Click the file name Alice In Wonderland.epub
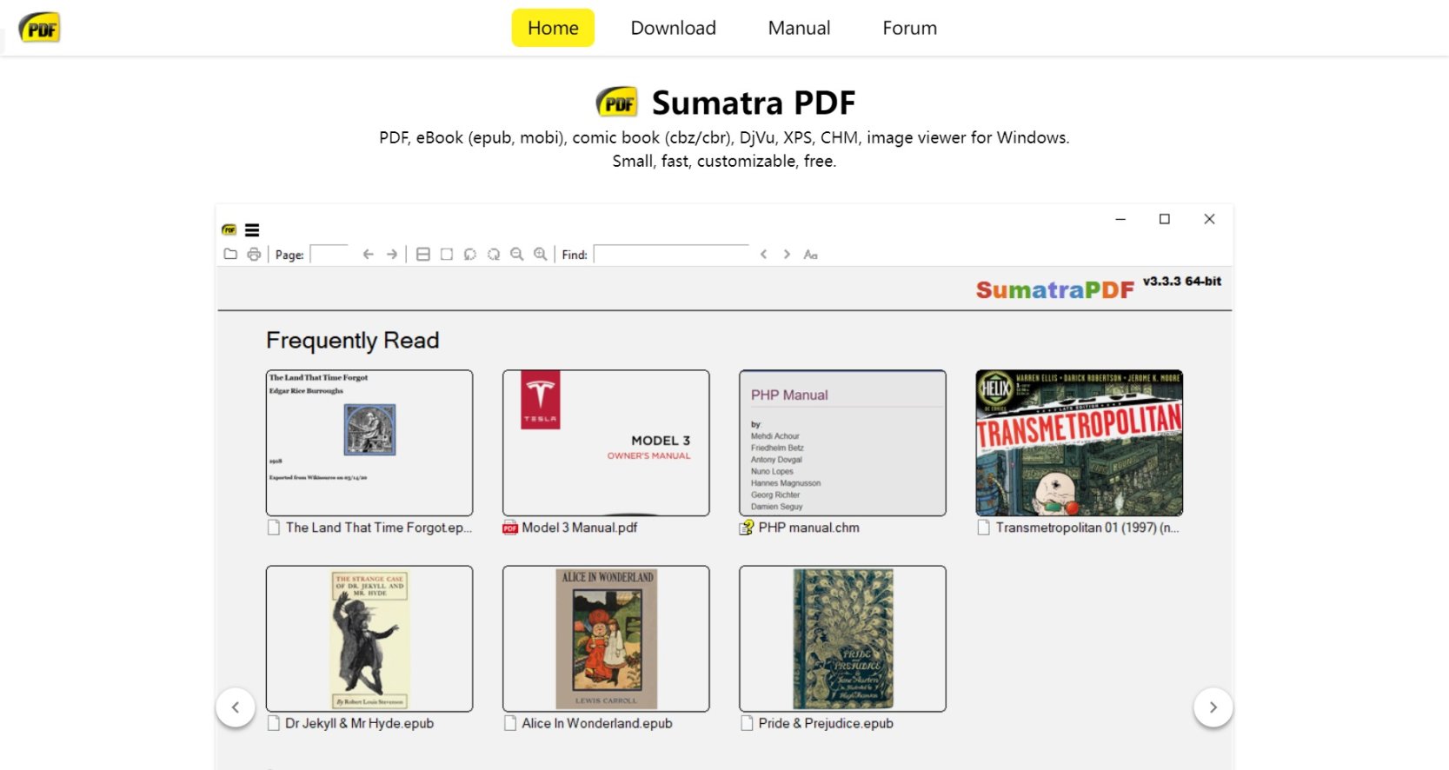 click(x=597, y=723)
